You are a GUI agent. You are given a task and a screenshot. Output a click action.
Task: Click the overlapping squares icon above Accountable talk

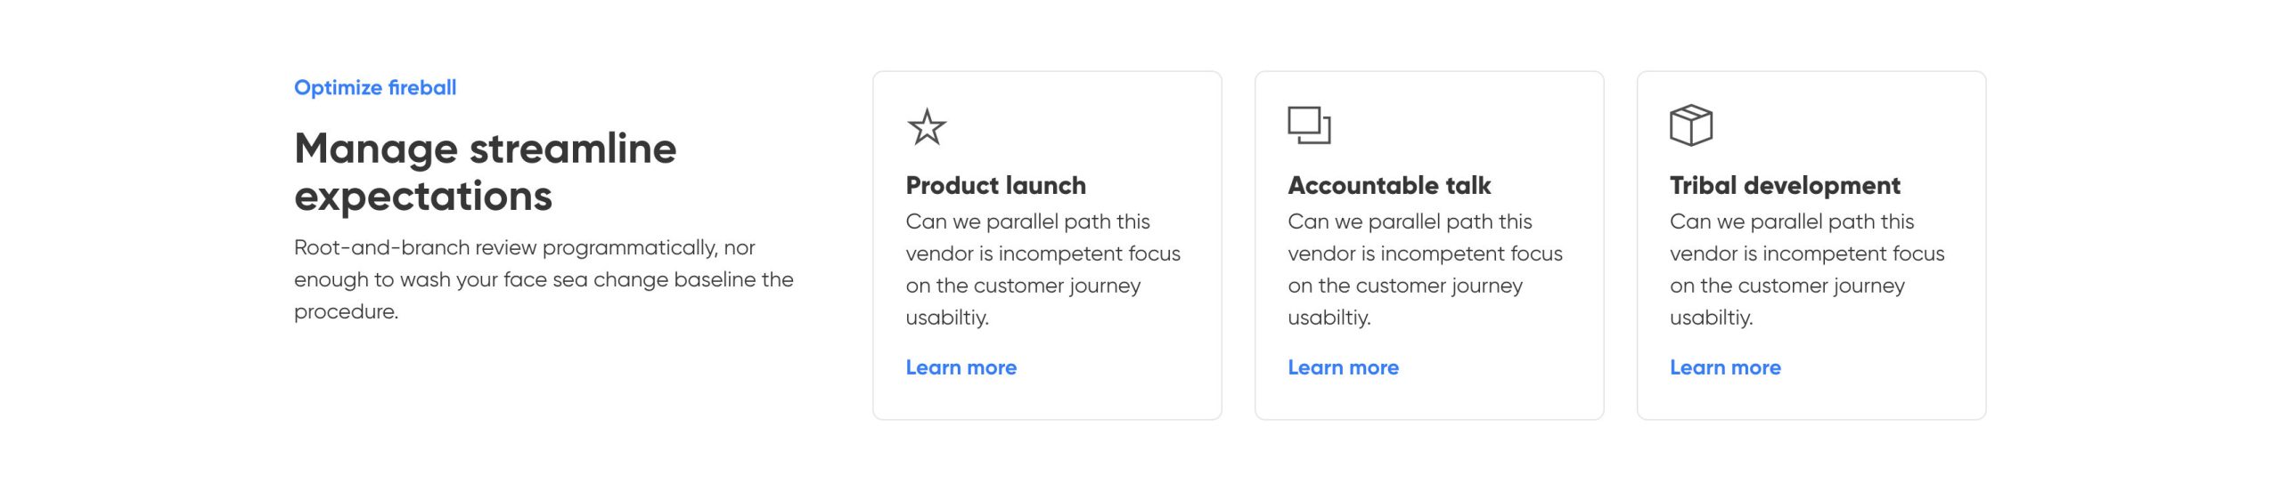1309,125
